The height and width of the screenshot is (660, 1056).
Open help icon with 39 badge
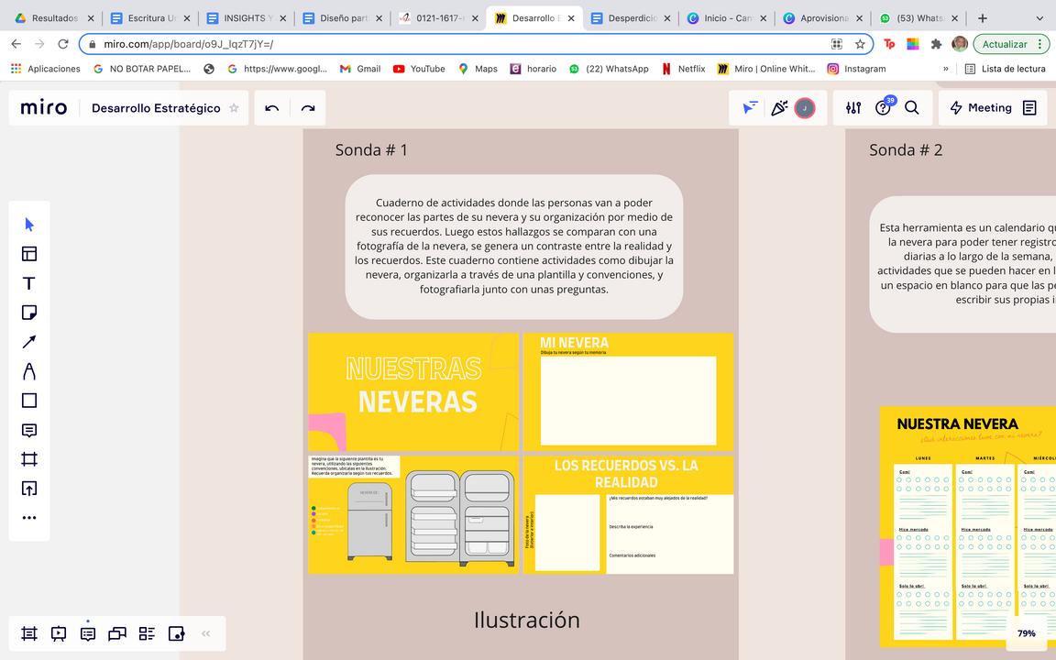[884, 107]
